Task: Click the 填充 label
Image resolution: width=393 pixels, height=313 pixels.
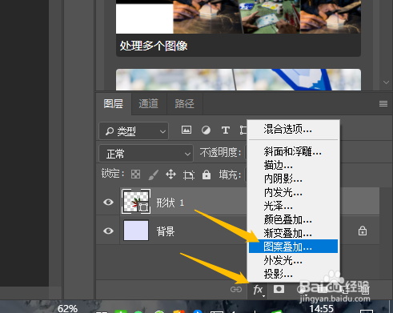Action: pos(230,175)
